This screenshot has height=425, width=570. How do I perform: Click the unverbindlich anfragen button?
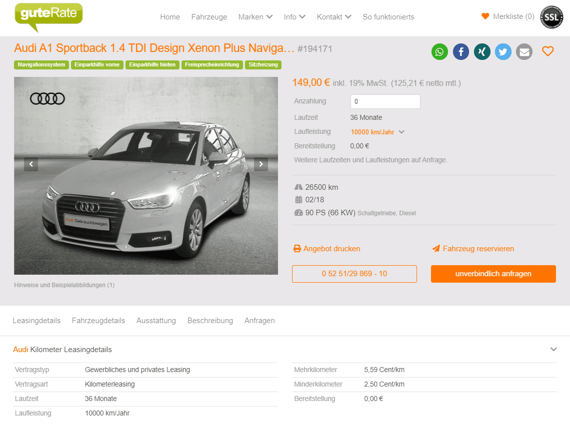[x=493, y=274]
